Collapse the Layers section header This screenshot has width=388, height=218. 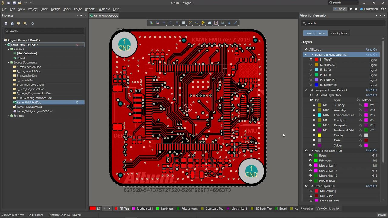click(x=302, y=42)
